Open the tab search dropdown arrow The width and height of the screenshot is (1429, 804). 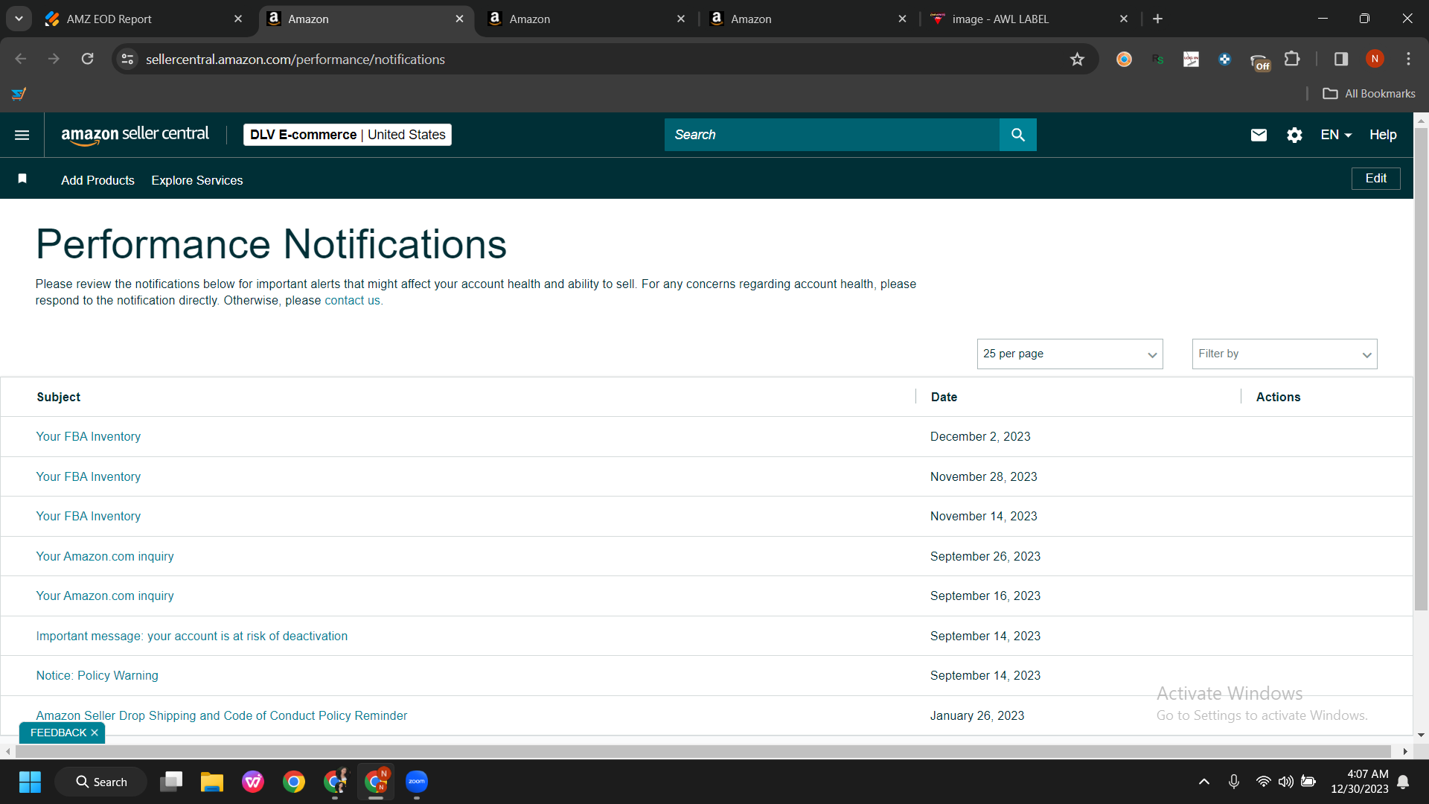click(x=19, y=19)
